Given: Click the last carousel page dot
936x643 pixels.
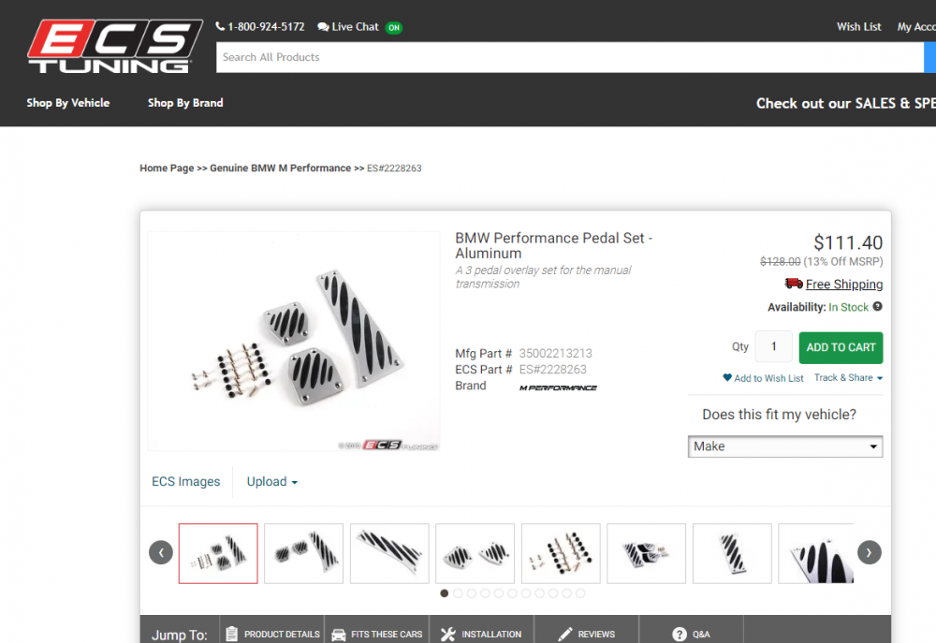Looking at the screenshot, I should click(580, 592).
